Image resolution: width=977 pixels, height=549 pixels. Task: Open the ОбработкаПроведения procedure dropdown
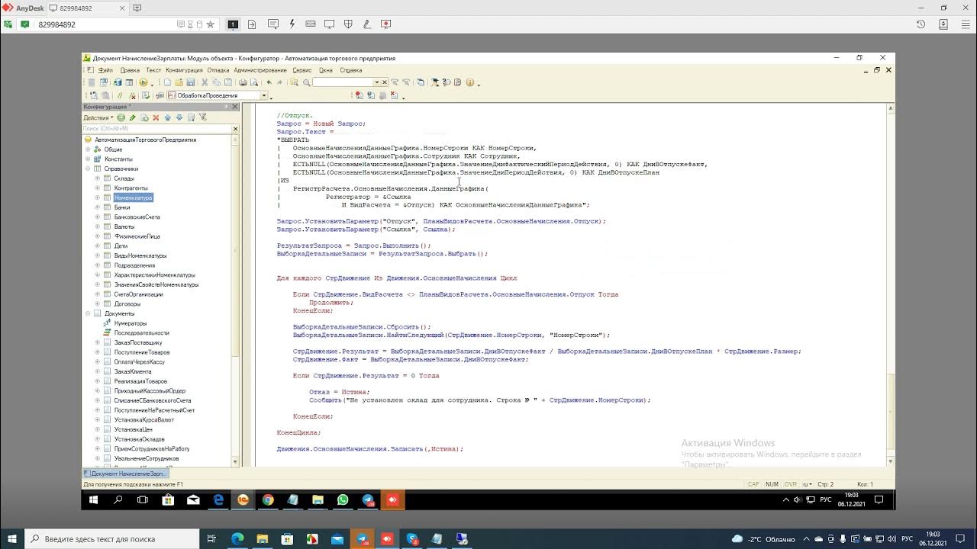264,95
